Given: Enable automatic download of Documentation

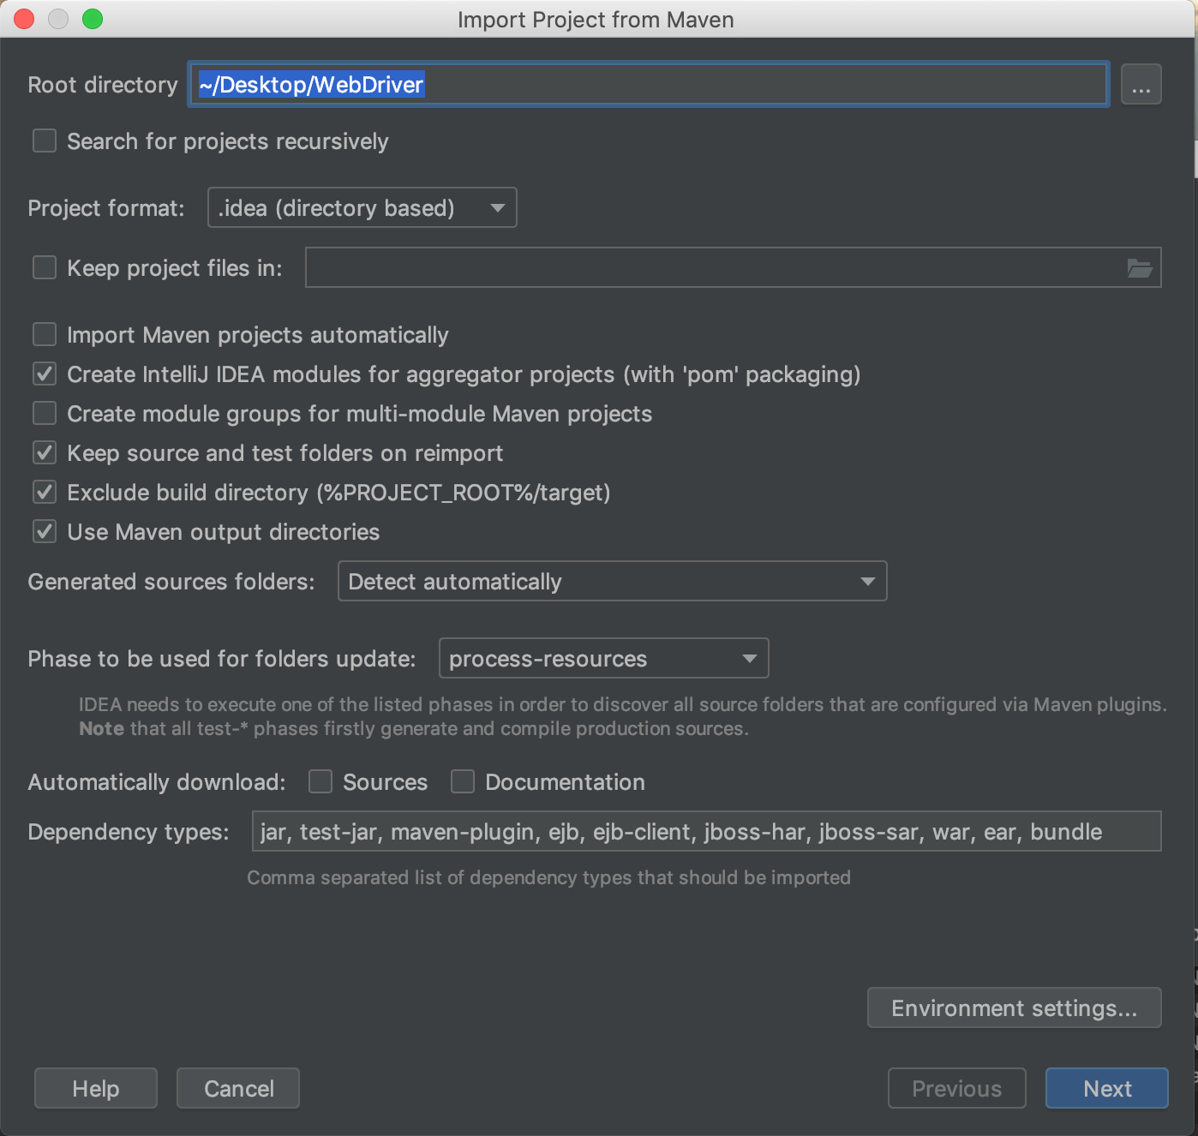Looking at the screenshot, I should click(463, 781).
